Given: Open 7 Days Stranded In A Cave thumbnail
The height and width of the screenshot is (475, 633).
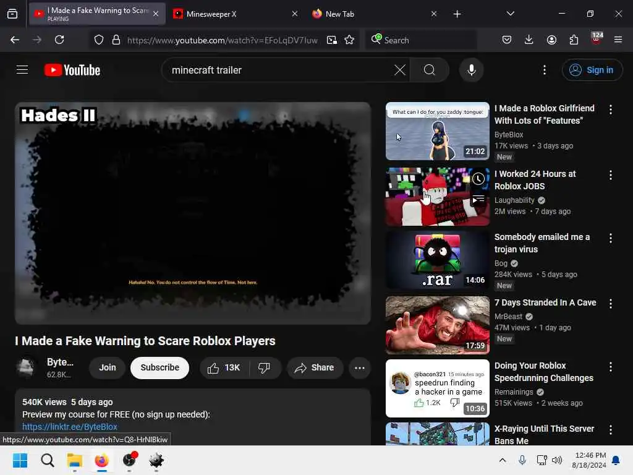Looking at the screenshot, I should coord(438,325).
